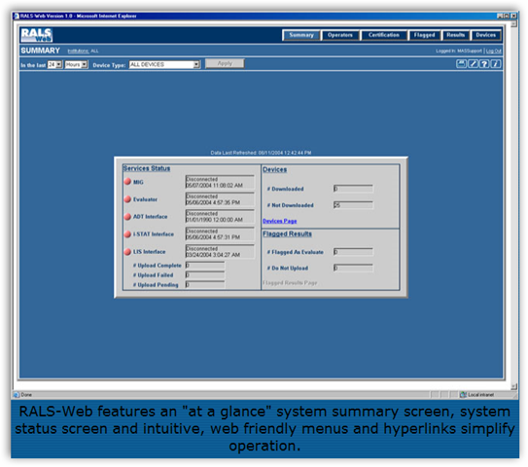The width and height of the screenshot is (528, 467).
Task: Click the i-STAT Interface service label
Action: tap(154, 234)
